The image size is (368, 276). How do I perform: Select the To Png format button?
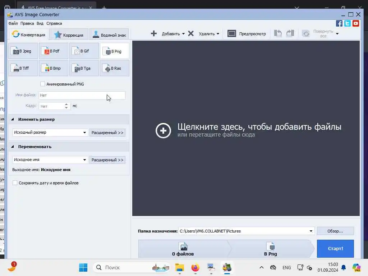point(115,51)
